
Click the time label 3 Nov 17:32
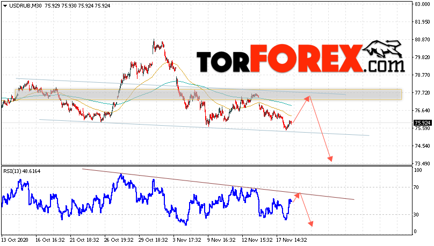click(187, 240)
